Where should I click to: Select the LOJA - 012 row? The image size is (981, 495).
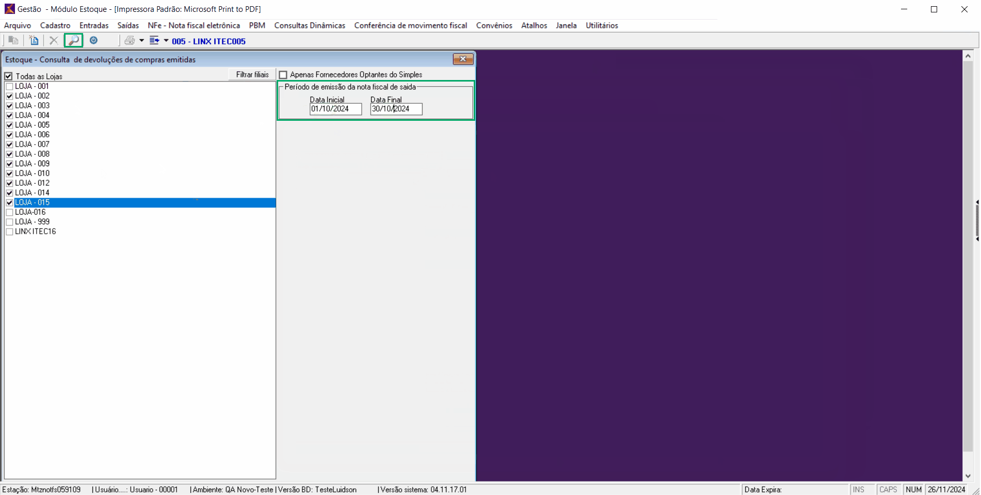[140, 183]
